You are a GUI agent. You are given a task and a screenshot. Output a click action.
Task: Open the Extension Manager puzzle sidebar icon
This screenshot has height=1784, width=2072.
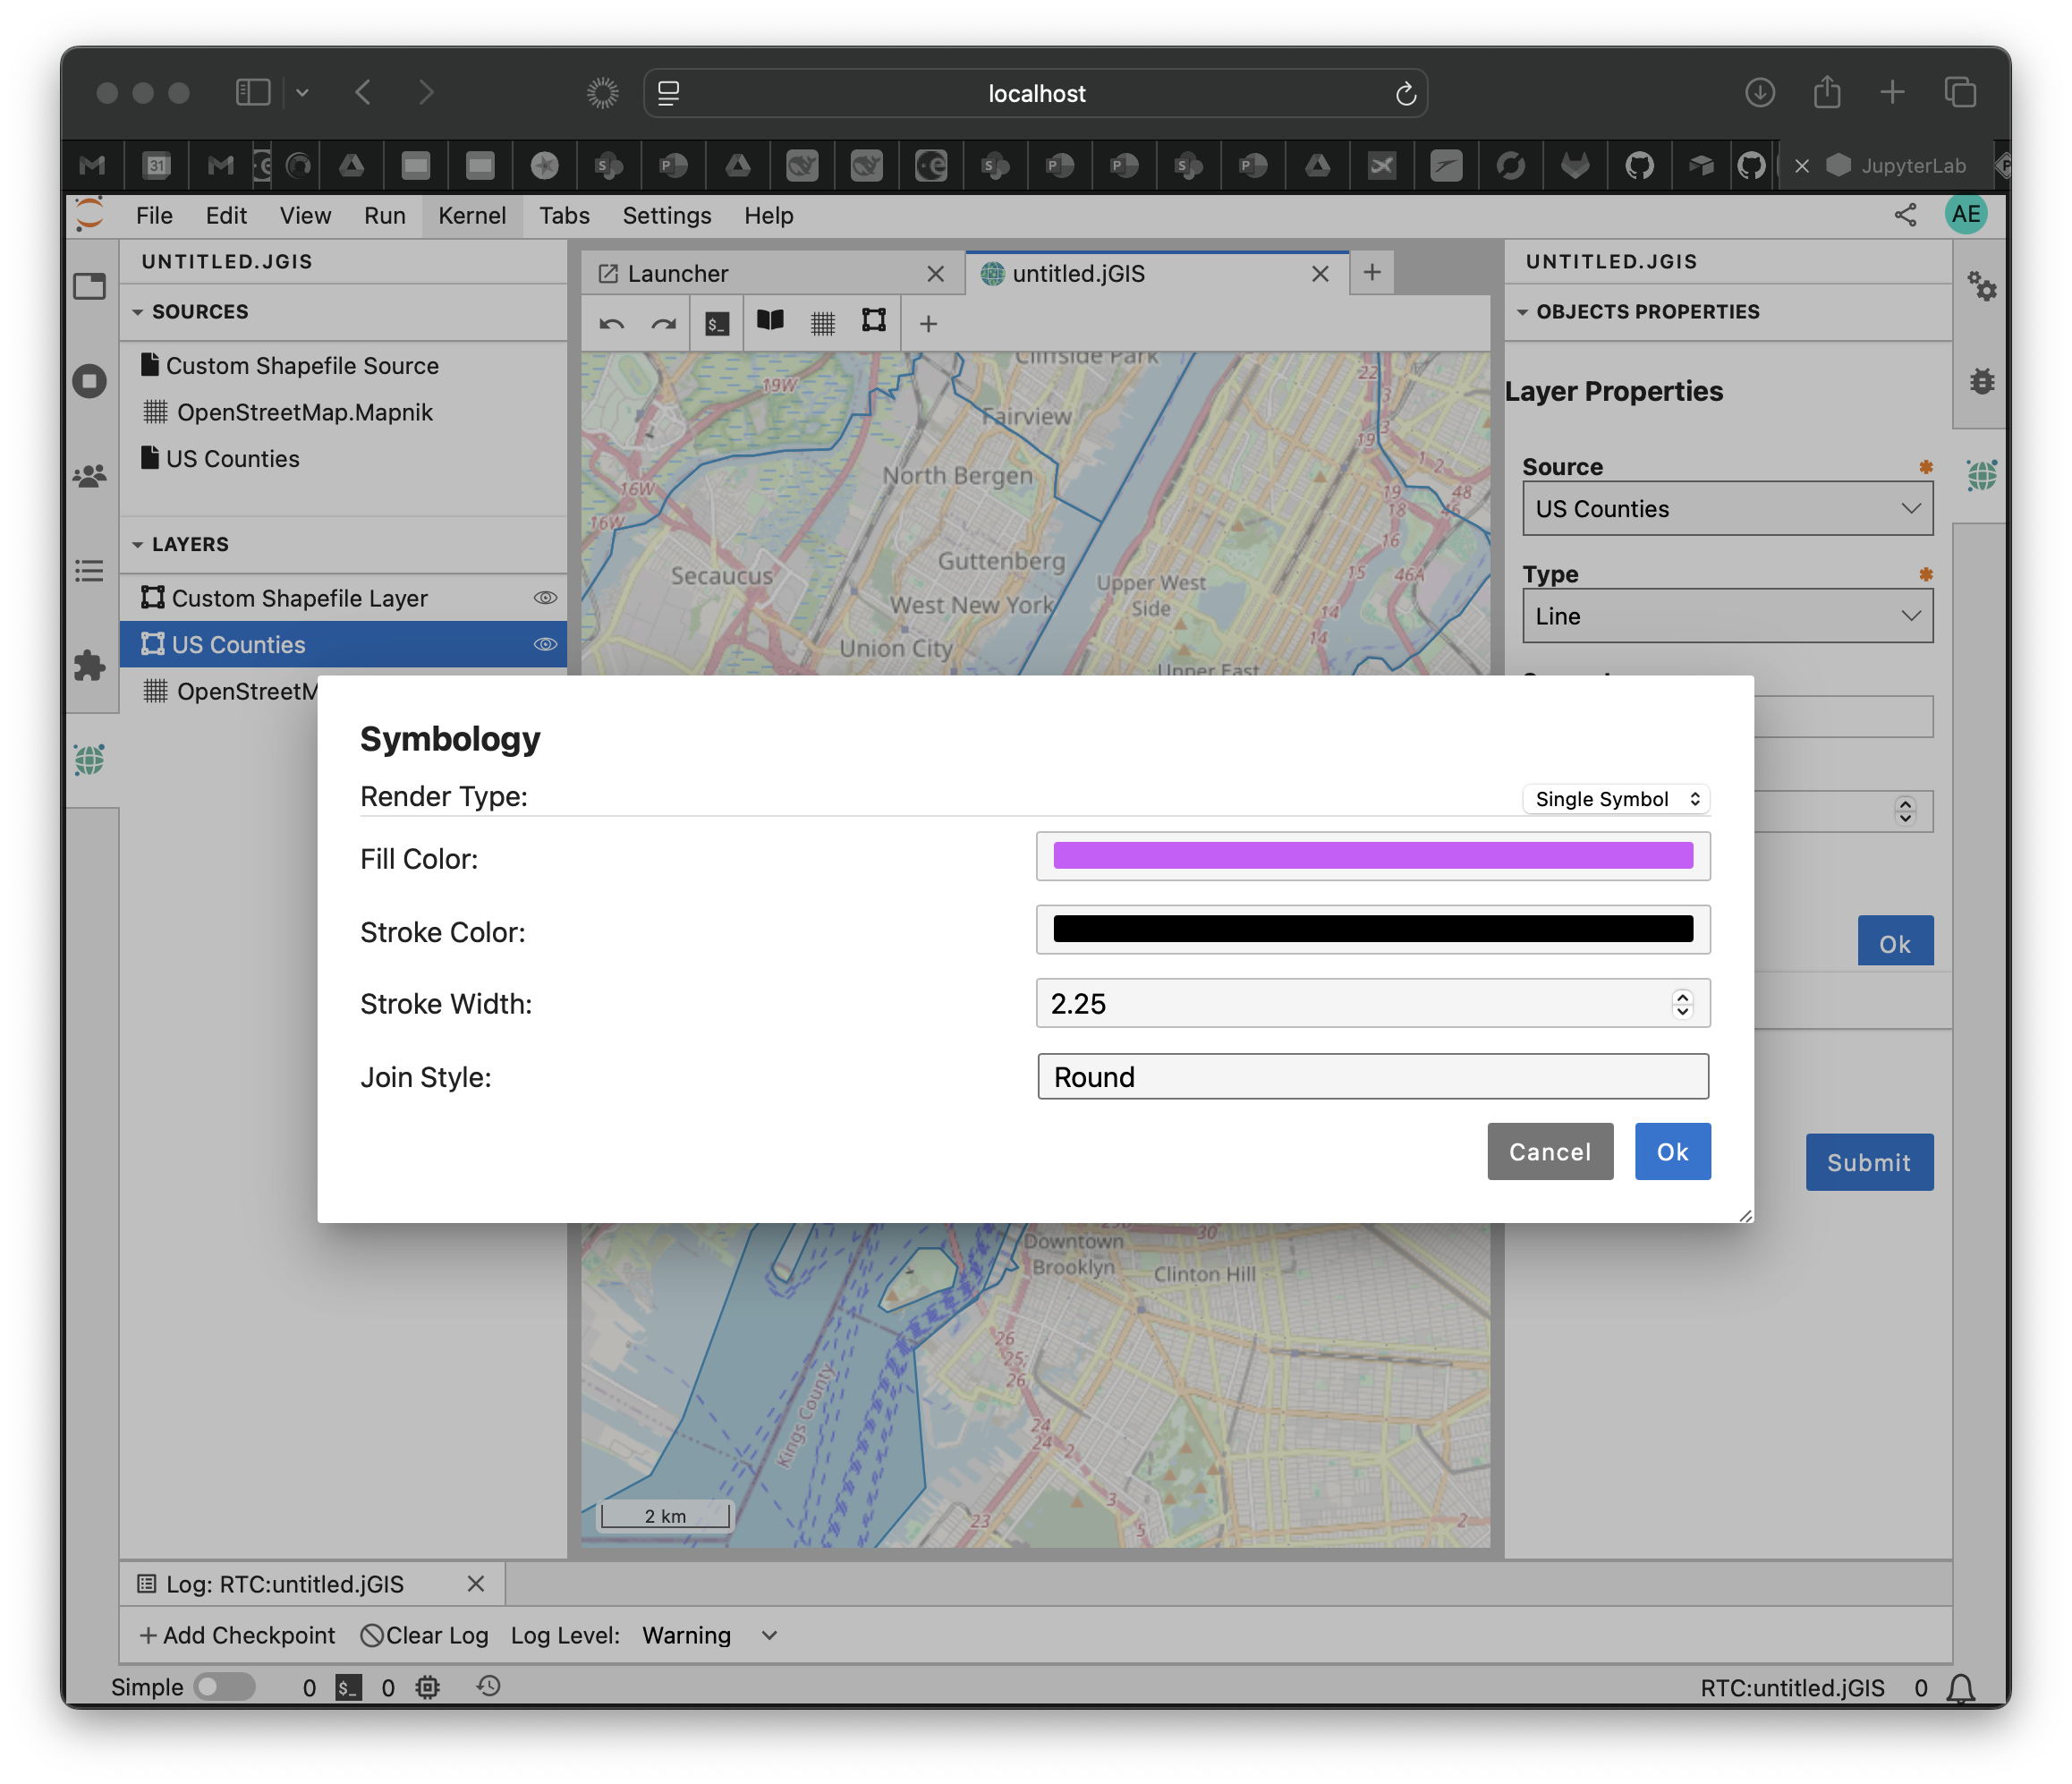89,666
